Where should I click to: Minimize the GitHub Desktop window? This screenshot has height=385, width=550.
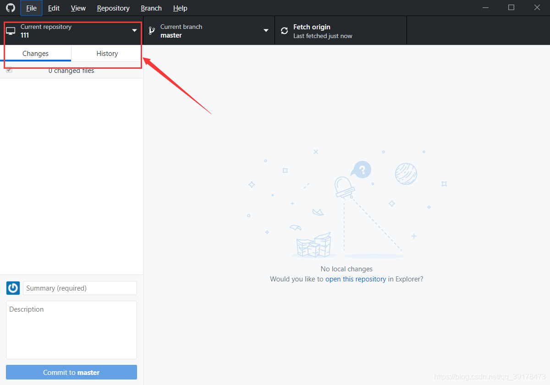(485, 8)
